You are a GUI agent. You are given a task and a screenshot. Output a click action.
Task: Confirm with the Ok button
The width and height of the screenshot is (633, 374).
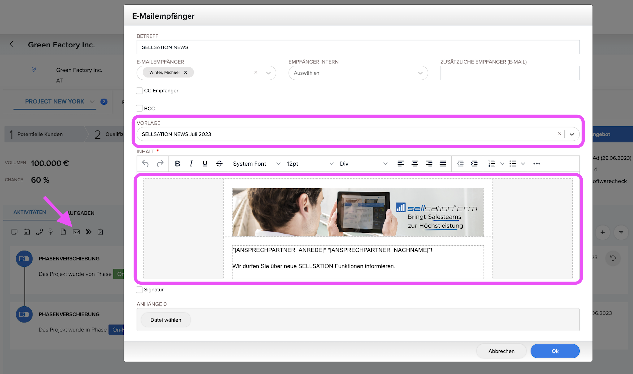point(555,351)
